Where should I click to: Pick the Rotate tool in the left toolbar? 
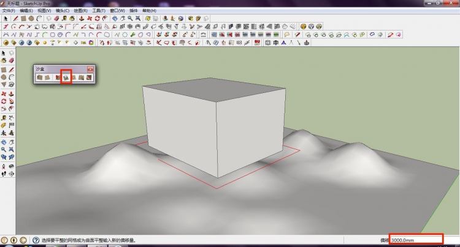click(4, 101)
